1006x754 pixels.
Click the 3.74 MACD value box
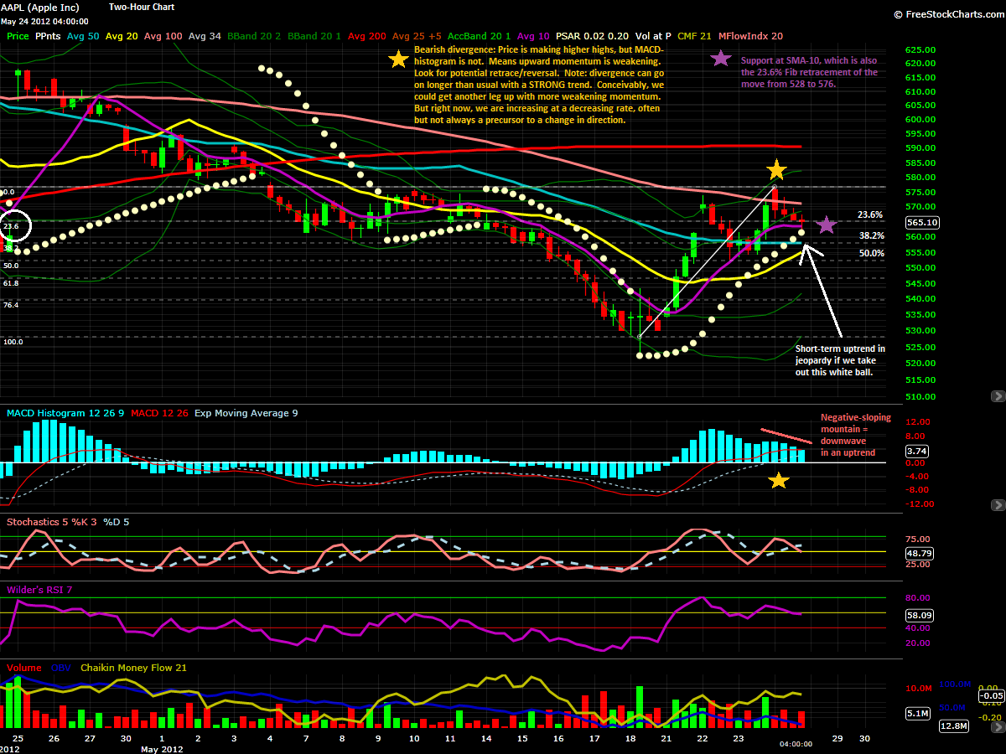(919, 451)
